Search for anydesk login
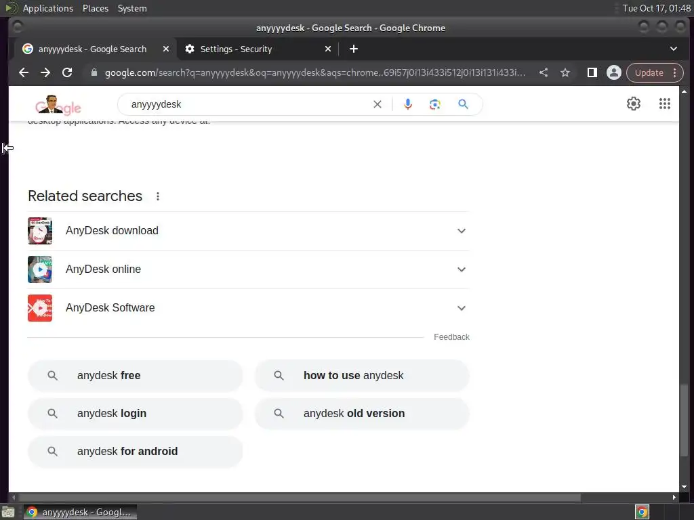 136,414
